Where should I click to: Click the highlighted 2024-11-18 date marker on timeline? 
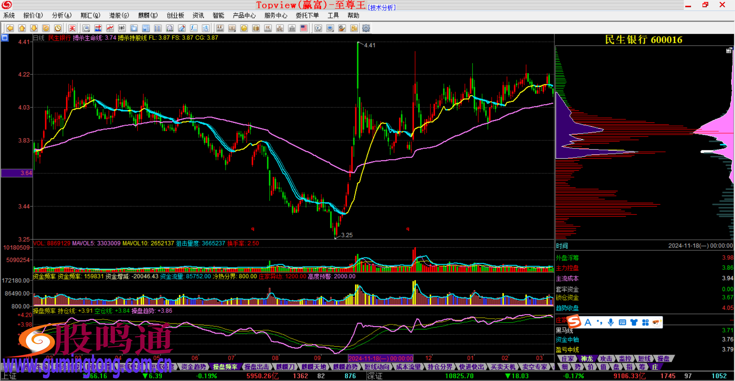point(381,358)
